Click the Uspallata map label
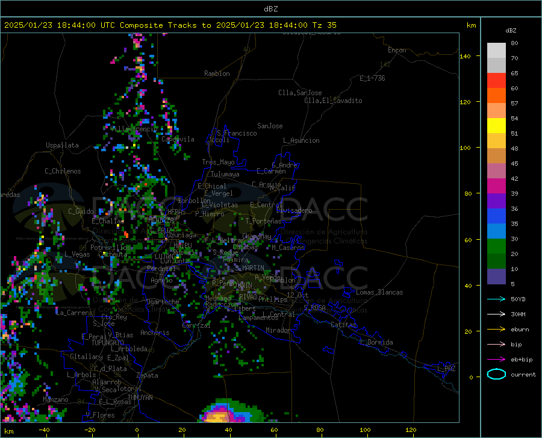This screenshot has width=542, height=438. coord(62,145)
